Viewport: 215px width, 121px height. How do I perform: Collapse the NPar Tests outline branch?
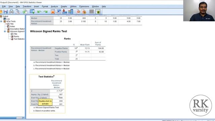click(x=1, y=22)
